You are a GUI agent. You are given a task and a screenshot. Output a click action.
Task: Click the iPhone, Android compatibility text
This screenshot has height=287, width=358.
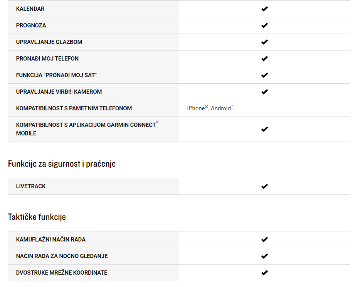[210, 108]
